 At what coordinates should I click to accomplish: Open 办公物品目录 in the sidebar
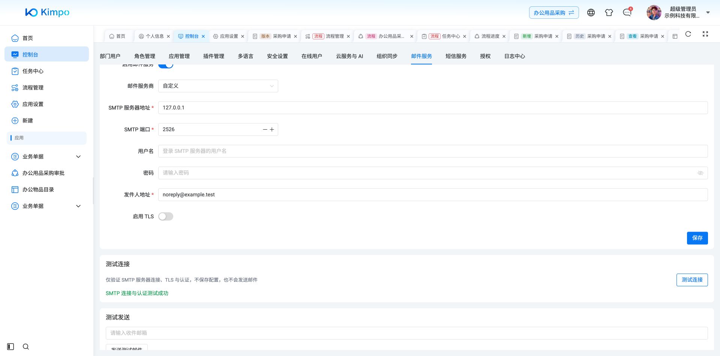click(x=46, y=190)
